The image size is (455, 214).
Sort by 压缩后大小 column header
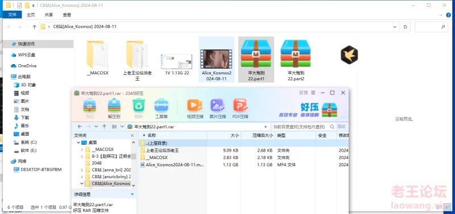point(258,135)
